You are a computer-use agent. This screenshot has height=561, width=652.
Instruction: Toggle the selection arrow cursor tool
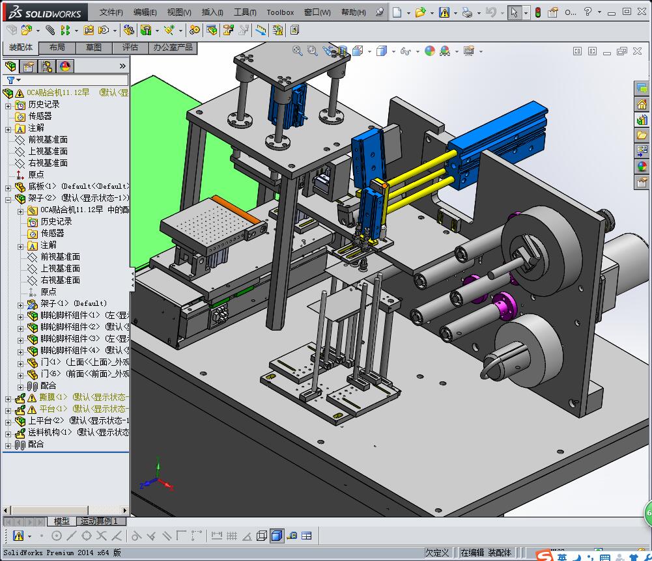click(x=514, y=12)
